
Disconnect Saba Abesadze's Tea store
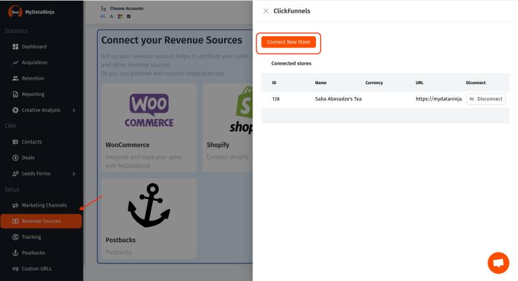point(486,98)
